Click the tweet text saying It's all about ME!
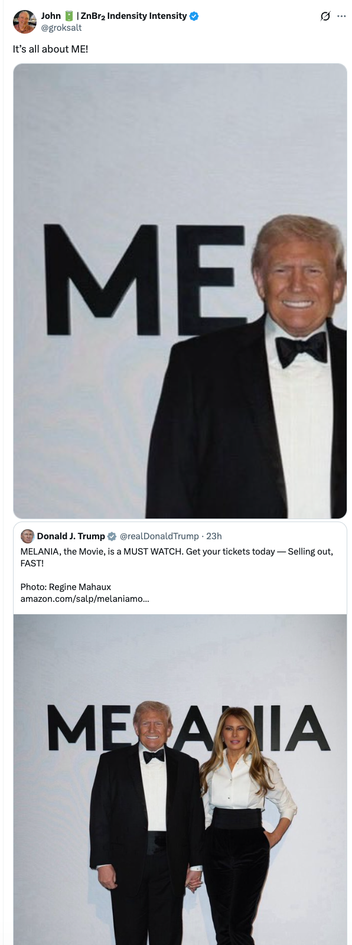 click(49, 49)
